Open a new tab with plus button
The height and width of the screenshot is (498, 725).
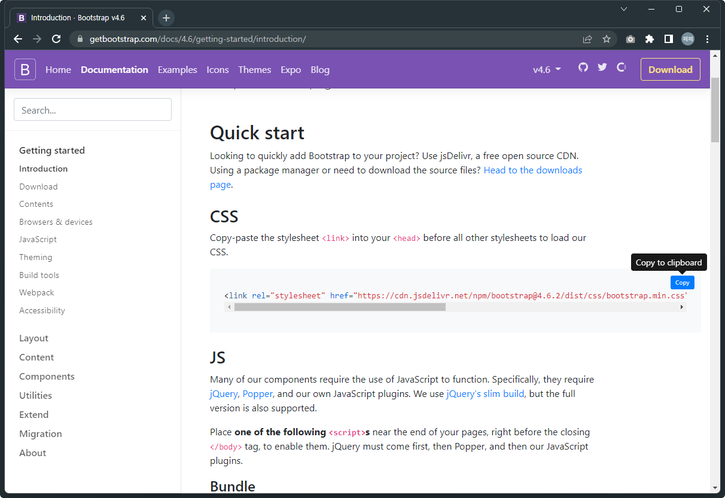[166, 18]
